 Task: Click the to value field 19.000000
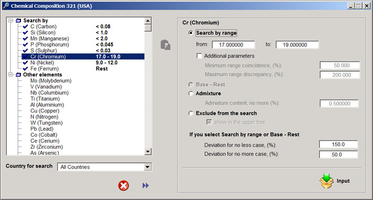pos(297,45)
